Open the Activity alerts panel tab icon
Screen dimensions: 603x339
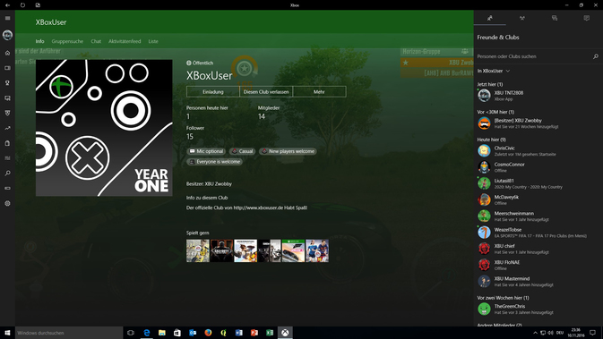[x=587, y=18]
